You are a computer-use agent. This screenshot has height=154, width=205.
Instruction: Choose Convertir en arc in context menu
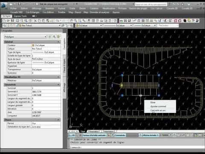tap(158, 110)
